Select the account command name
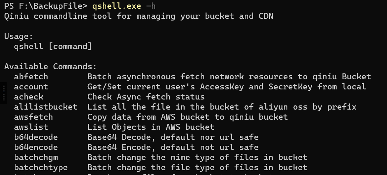The width and height of the screenshot is (387, 175). tap(31, 87)
